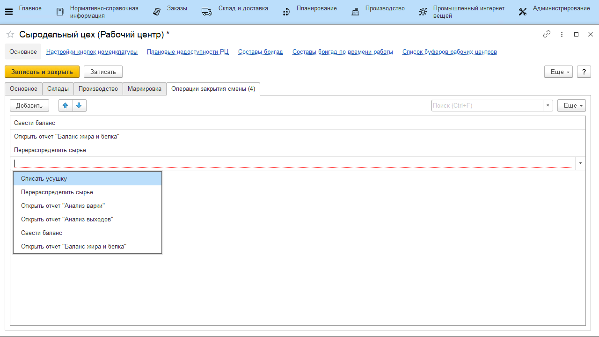Move the row up with the blue arrow
Viewport: 599px width, 337px height.
[66, 105]
